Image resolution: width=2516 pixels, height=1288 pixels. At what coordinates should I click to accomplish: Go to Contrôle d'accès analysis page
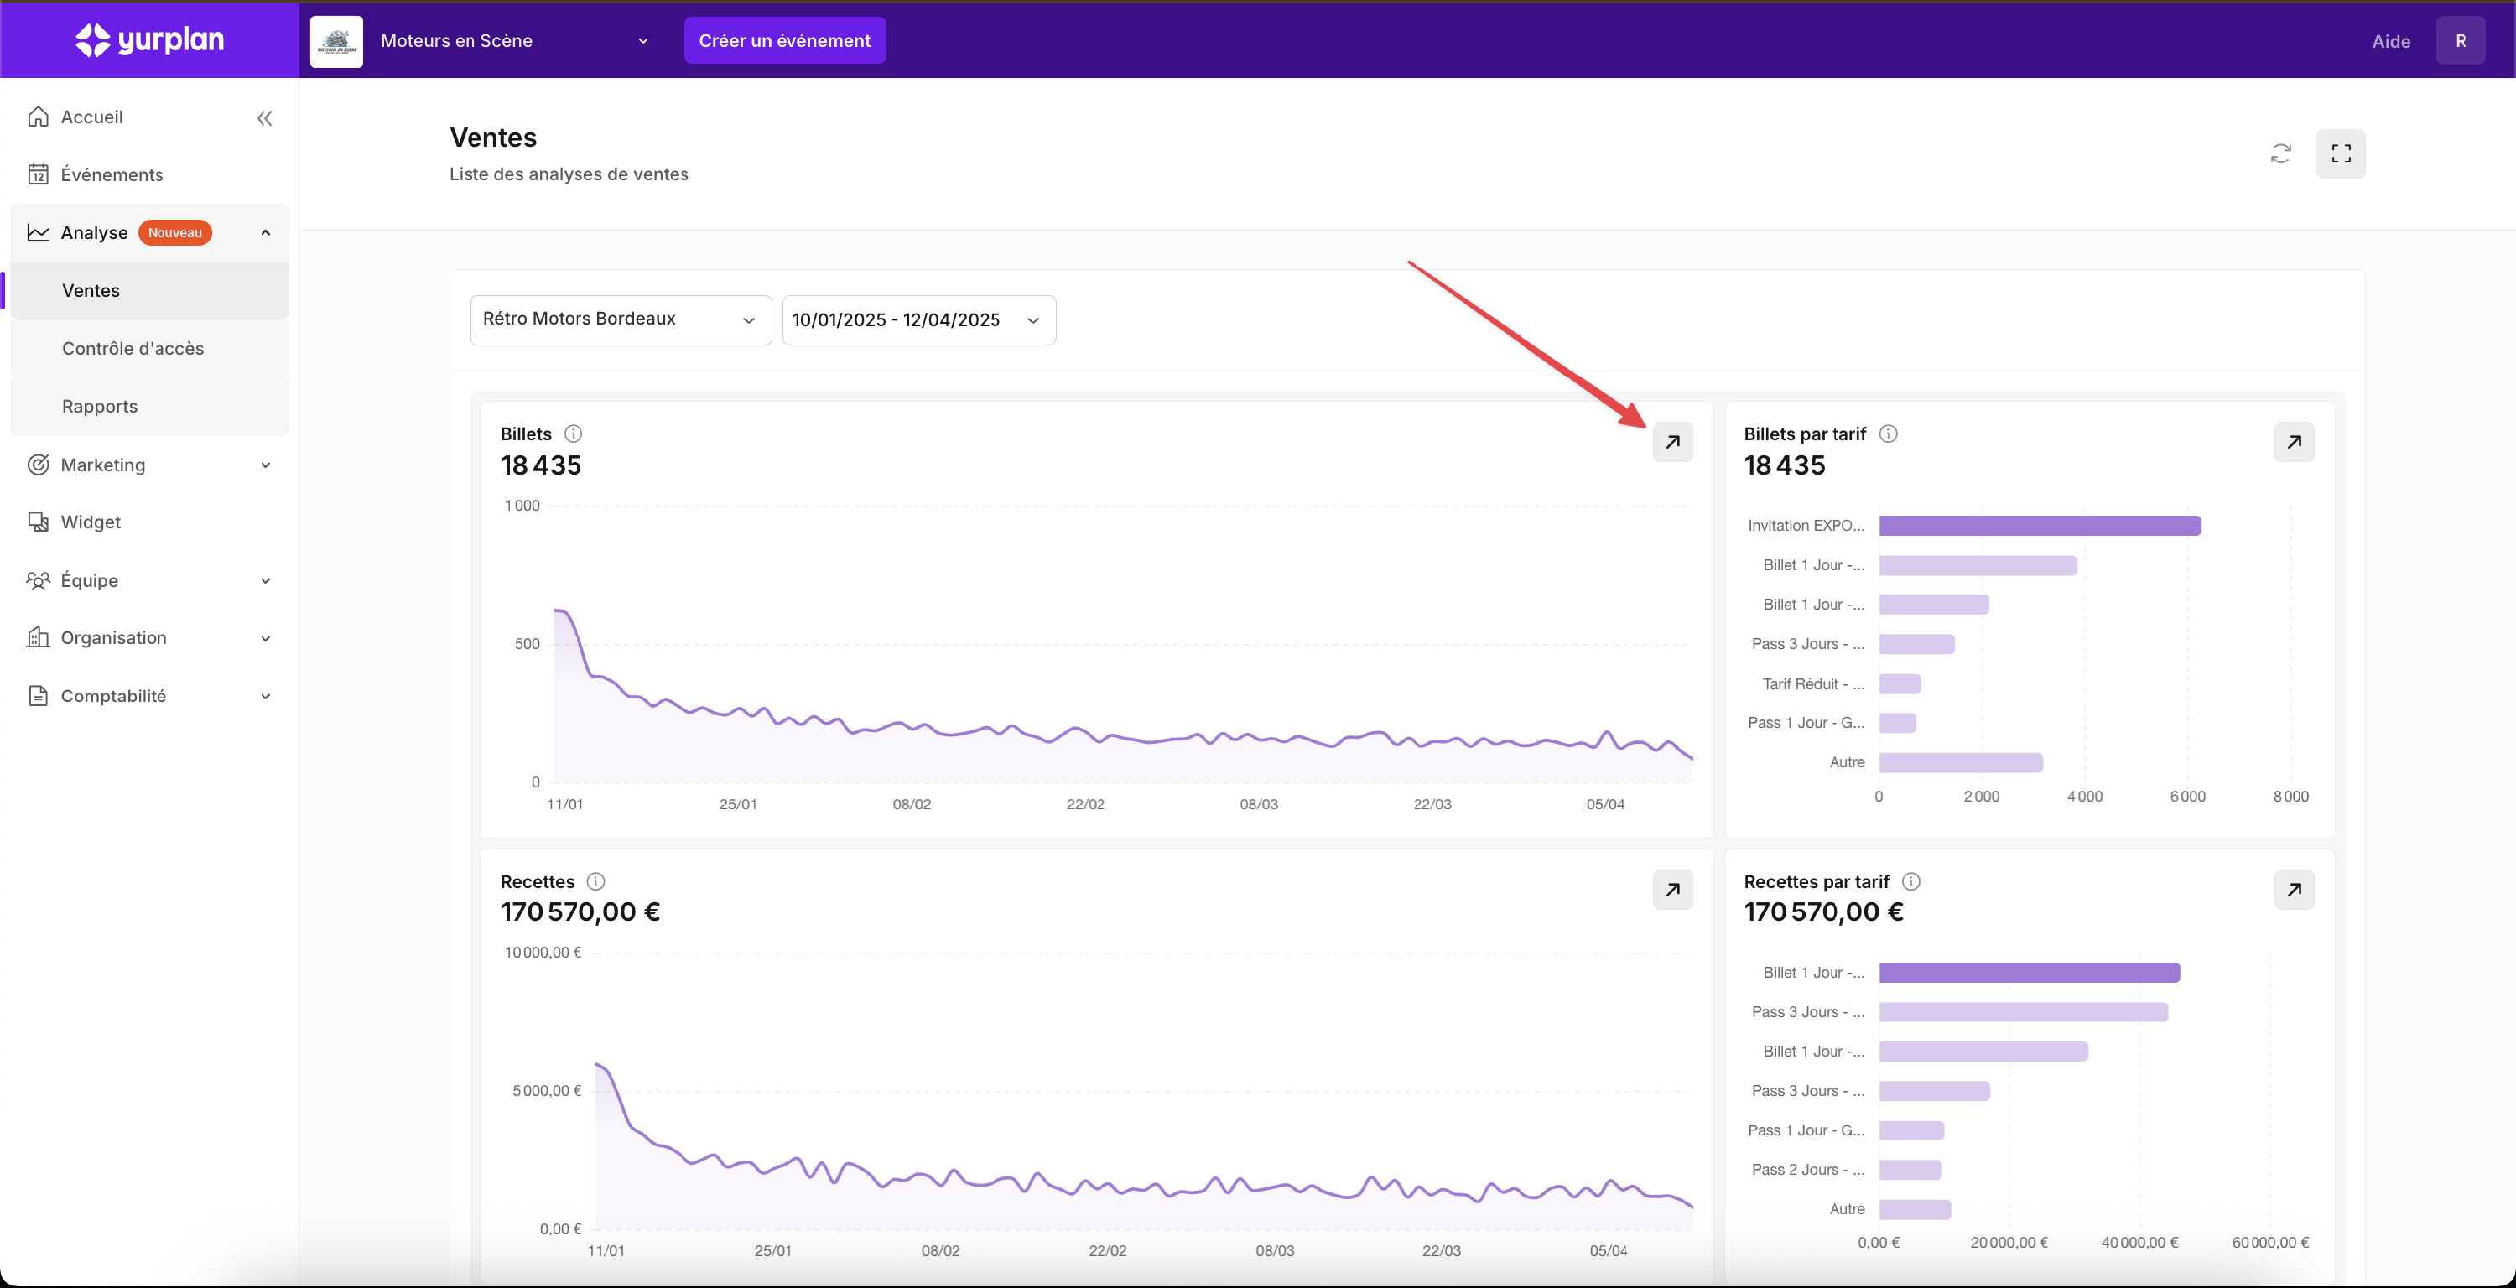(x=133, y=349)
